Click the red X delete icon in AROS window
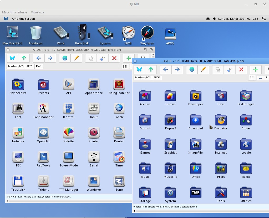 coord(241,69)
